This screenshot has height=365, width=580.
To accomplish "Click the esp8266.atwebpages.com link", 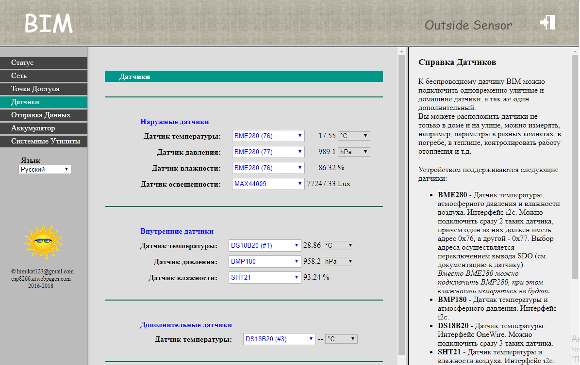I will click(41, 279).
